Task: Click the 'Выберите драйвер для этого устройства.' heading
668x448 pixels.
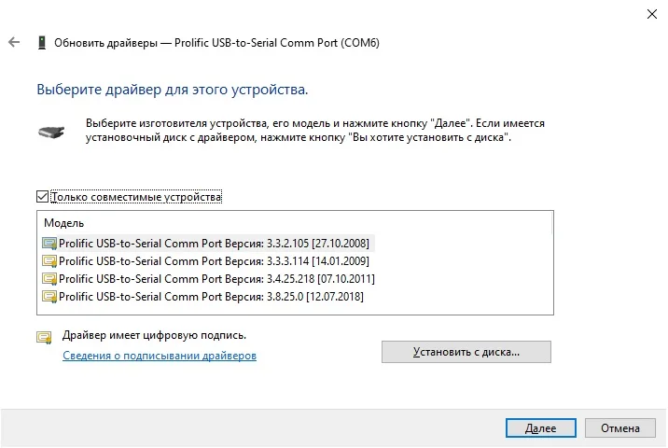Action: coord(172,90)
